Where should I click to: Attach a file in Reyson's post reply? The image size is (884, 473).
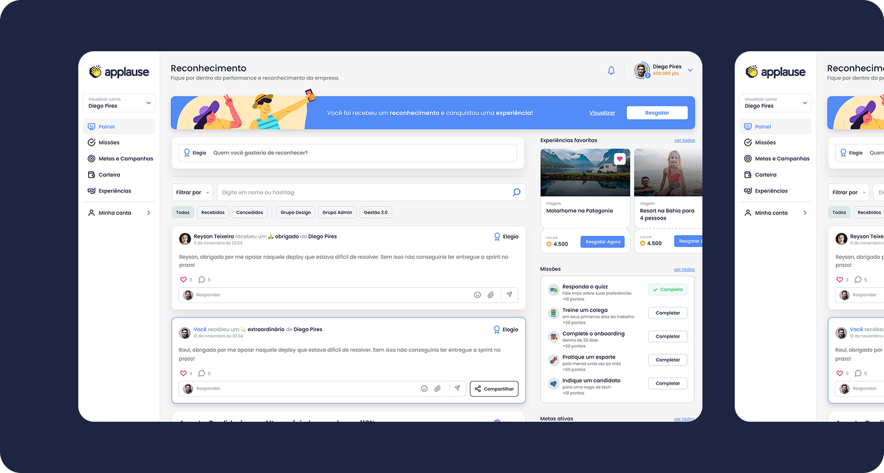491,295
